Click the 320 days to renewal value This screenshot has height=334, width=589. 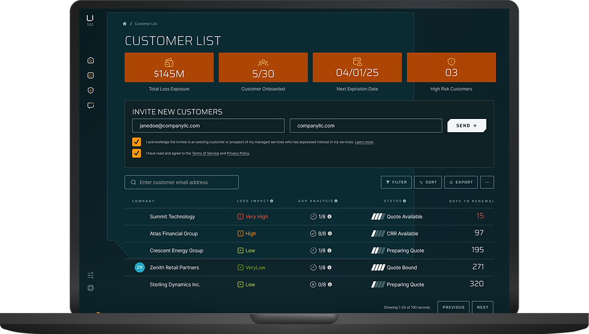tap(477, 284)
